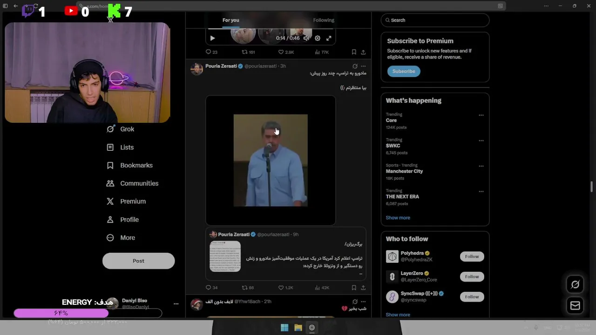This screenshot has width=596, height=335.
Task: Repost the post with 161 reposts
Action: pos(248,52)
